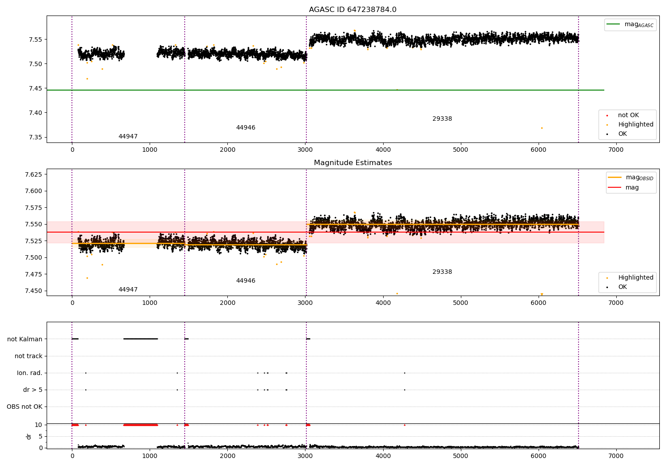Click the 'Ion. rad.' axis label
Screen dimensions: 666x466
pyautogui.click(x=30, y=373)
